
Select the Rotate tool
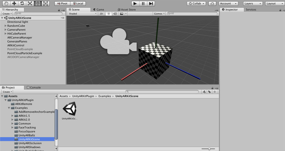(x=22, y=3)
